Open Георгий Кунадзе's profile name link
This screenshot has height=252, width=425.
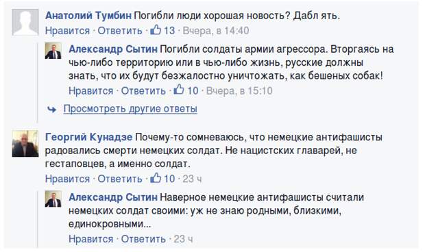pyautogui.click(x=88, y=137)
